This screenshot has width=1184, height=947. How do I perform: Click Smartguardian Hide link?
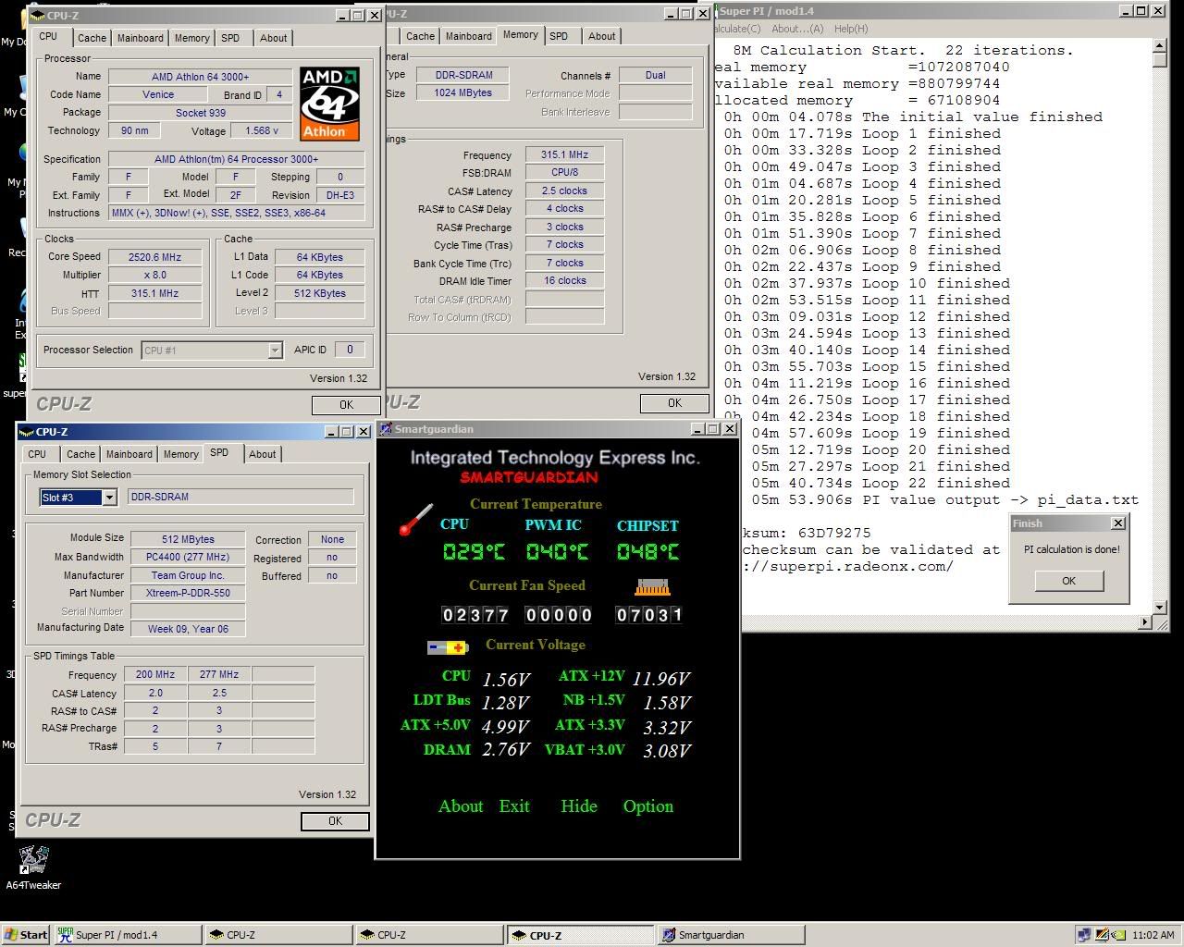pos(578,806)
